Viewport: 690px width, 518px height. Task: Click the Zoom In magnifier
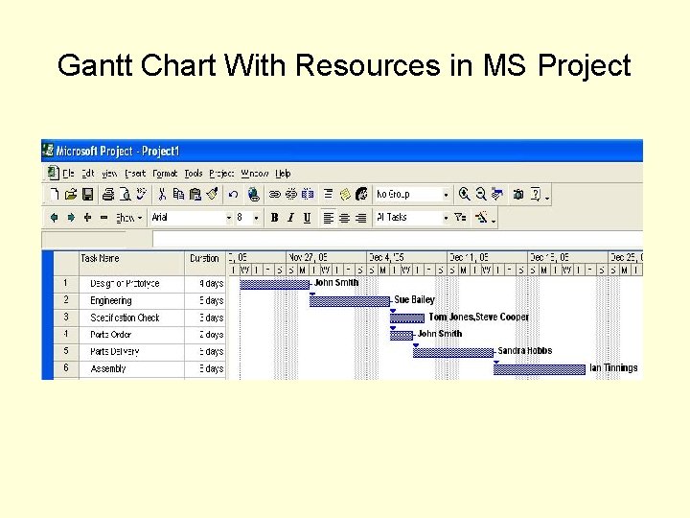click(x=464, y=194)
